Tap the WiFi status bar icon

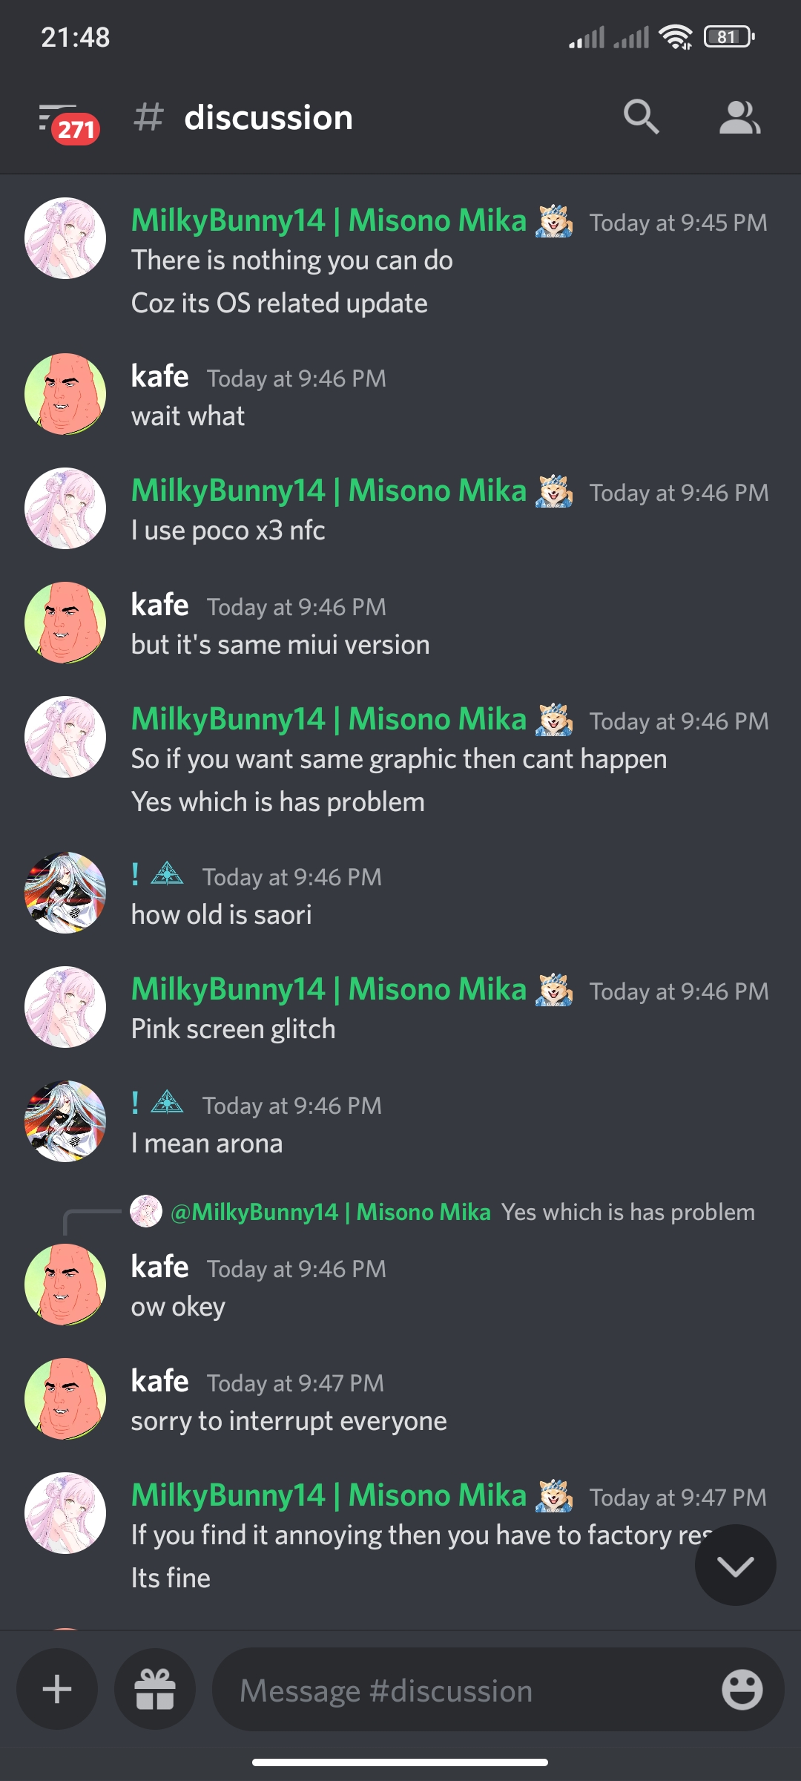point(676,37)
